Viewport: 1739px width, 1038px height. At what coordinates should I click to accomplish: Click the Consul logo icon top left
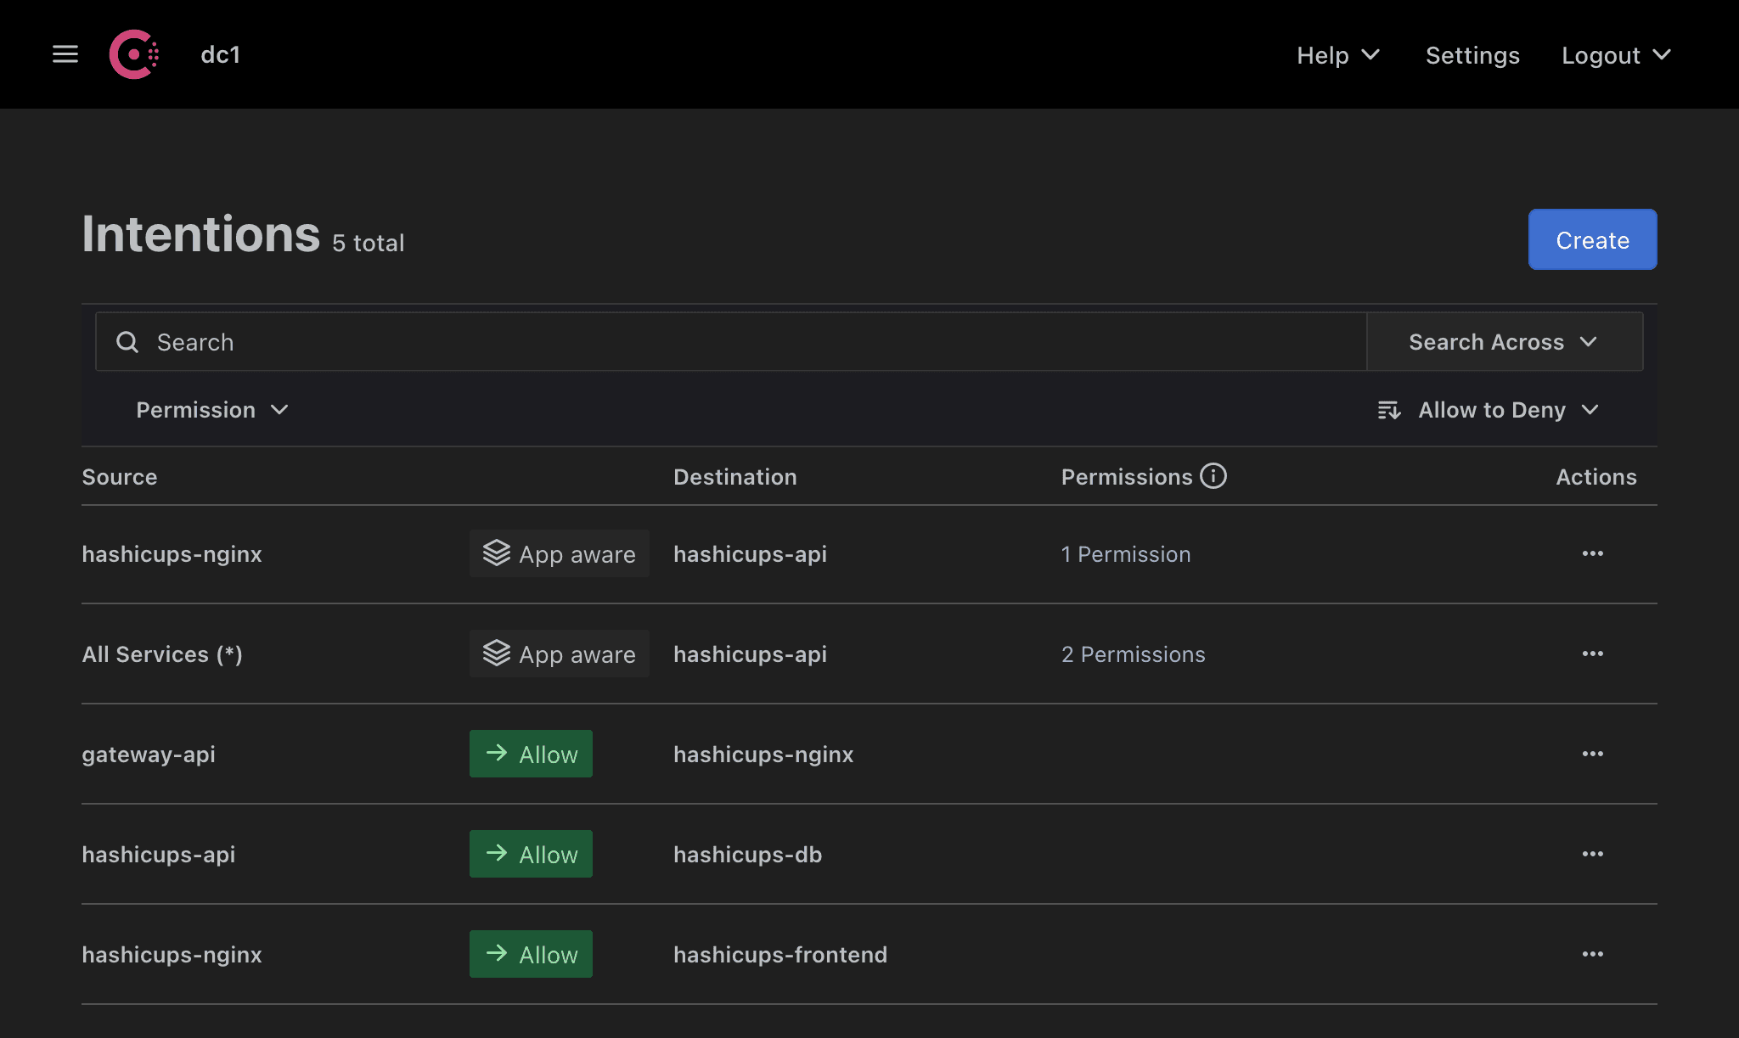[133, 54]
